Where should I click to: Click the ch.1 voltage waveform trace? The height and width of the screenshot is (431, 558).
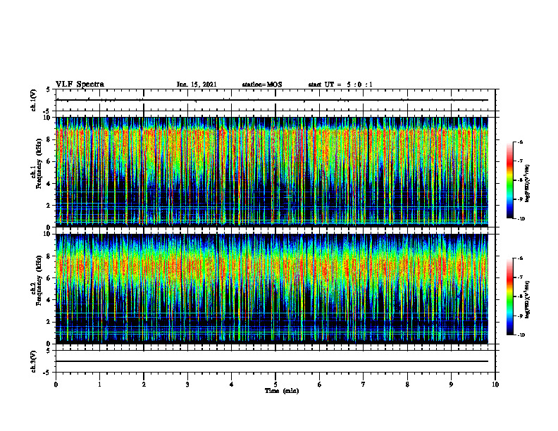(x=272, y=100)
